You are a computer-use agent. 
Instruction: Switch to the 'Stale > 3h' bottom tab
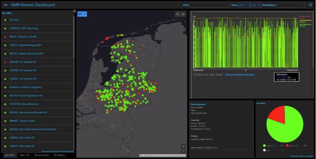point(25,155)
